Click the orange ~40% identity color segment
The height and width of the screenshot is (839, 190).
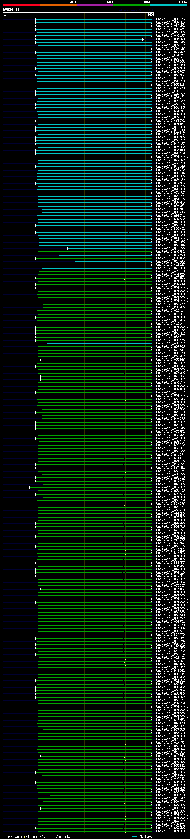click(x=58, y=5)
